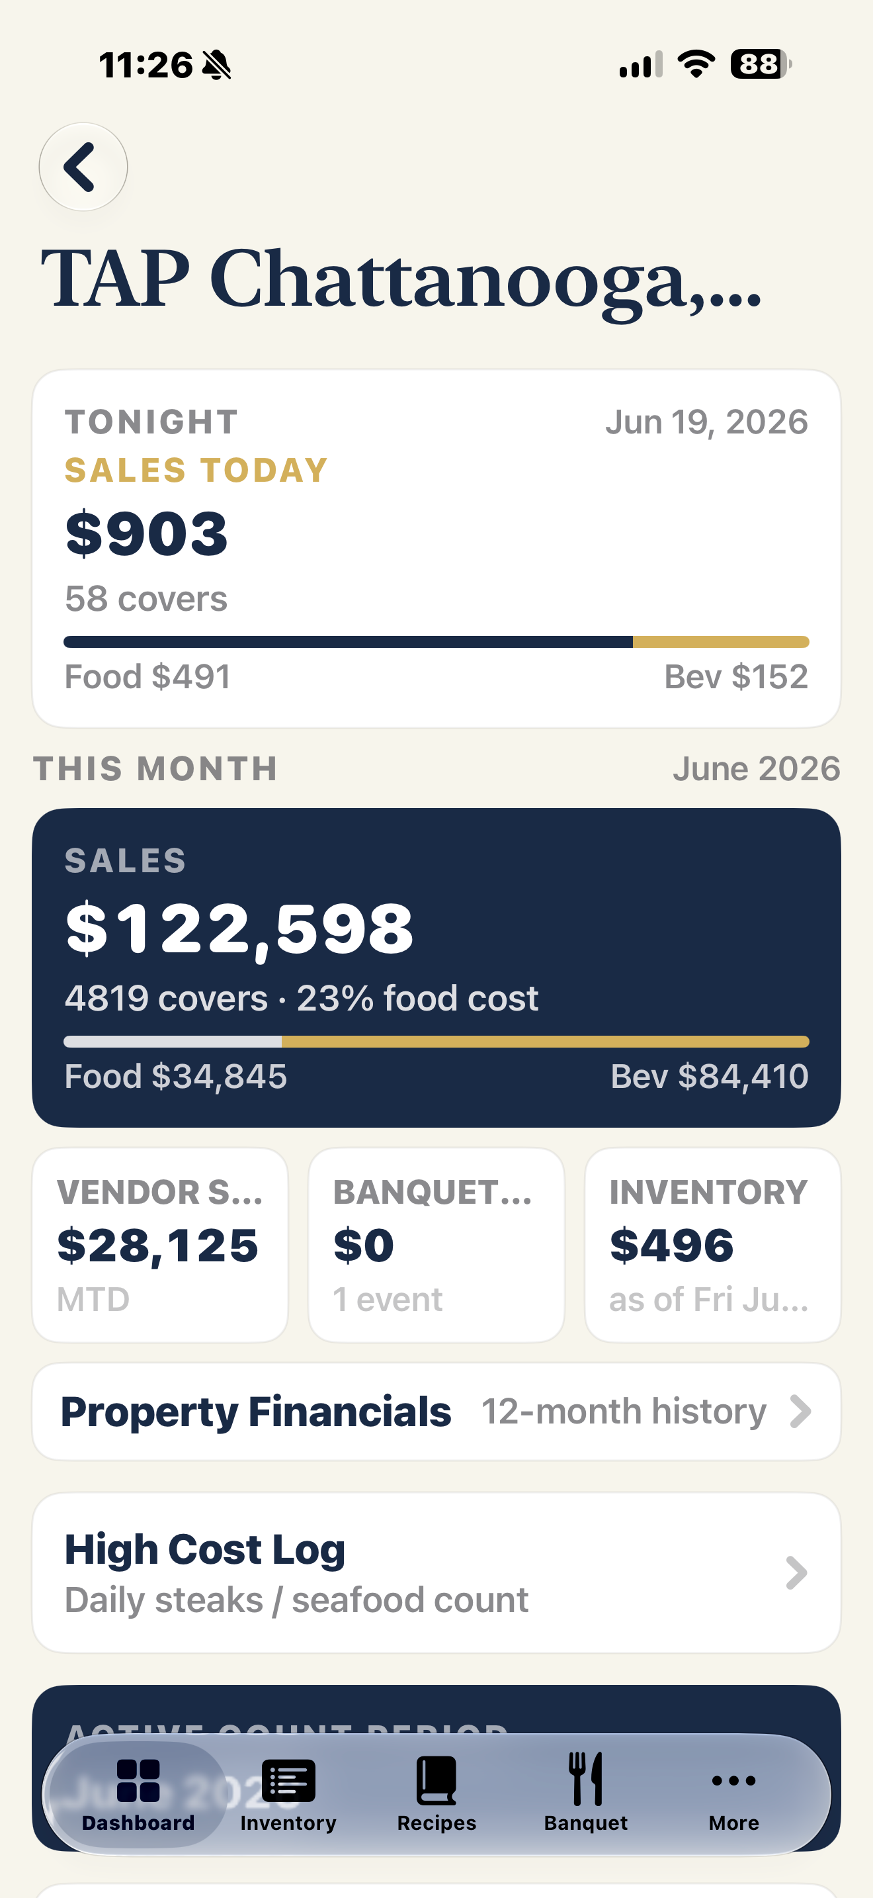873x1898 pixels.
Task: Open Property Financials 12-month history
Action: [436, 1412]
